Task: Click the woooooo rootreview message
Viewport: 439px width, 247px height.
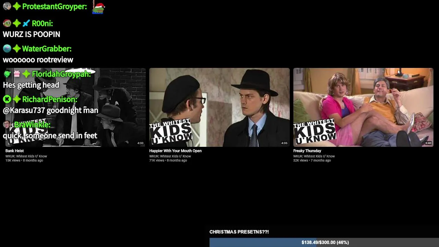Action: coord(38,60)
